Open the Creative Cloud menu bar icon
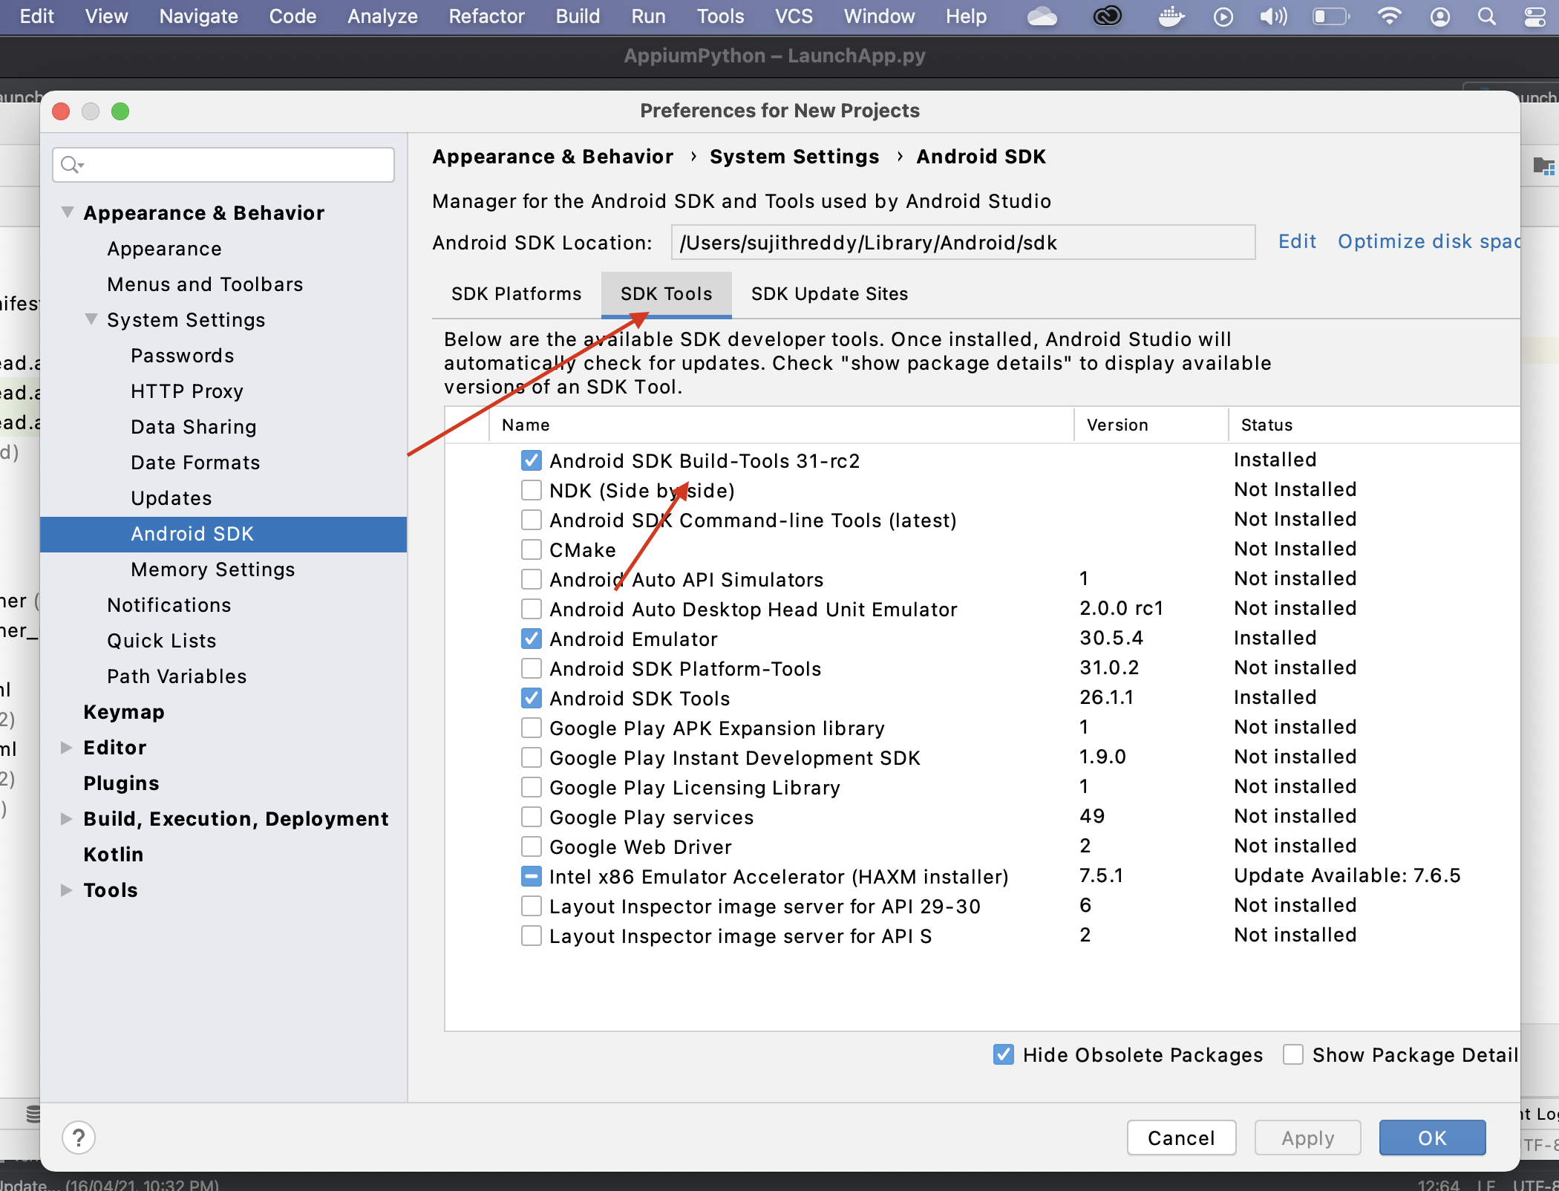This screenshot has height=1191, width=1559. pos(1107,16)
